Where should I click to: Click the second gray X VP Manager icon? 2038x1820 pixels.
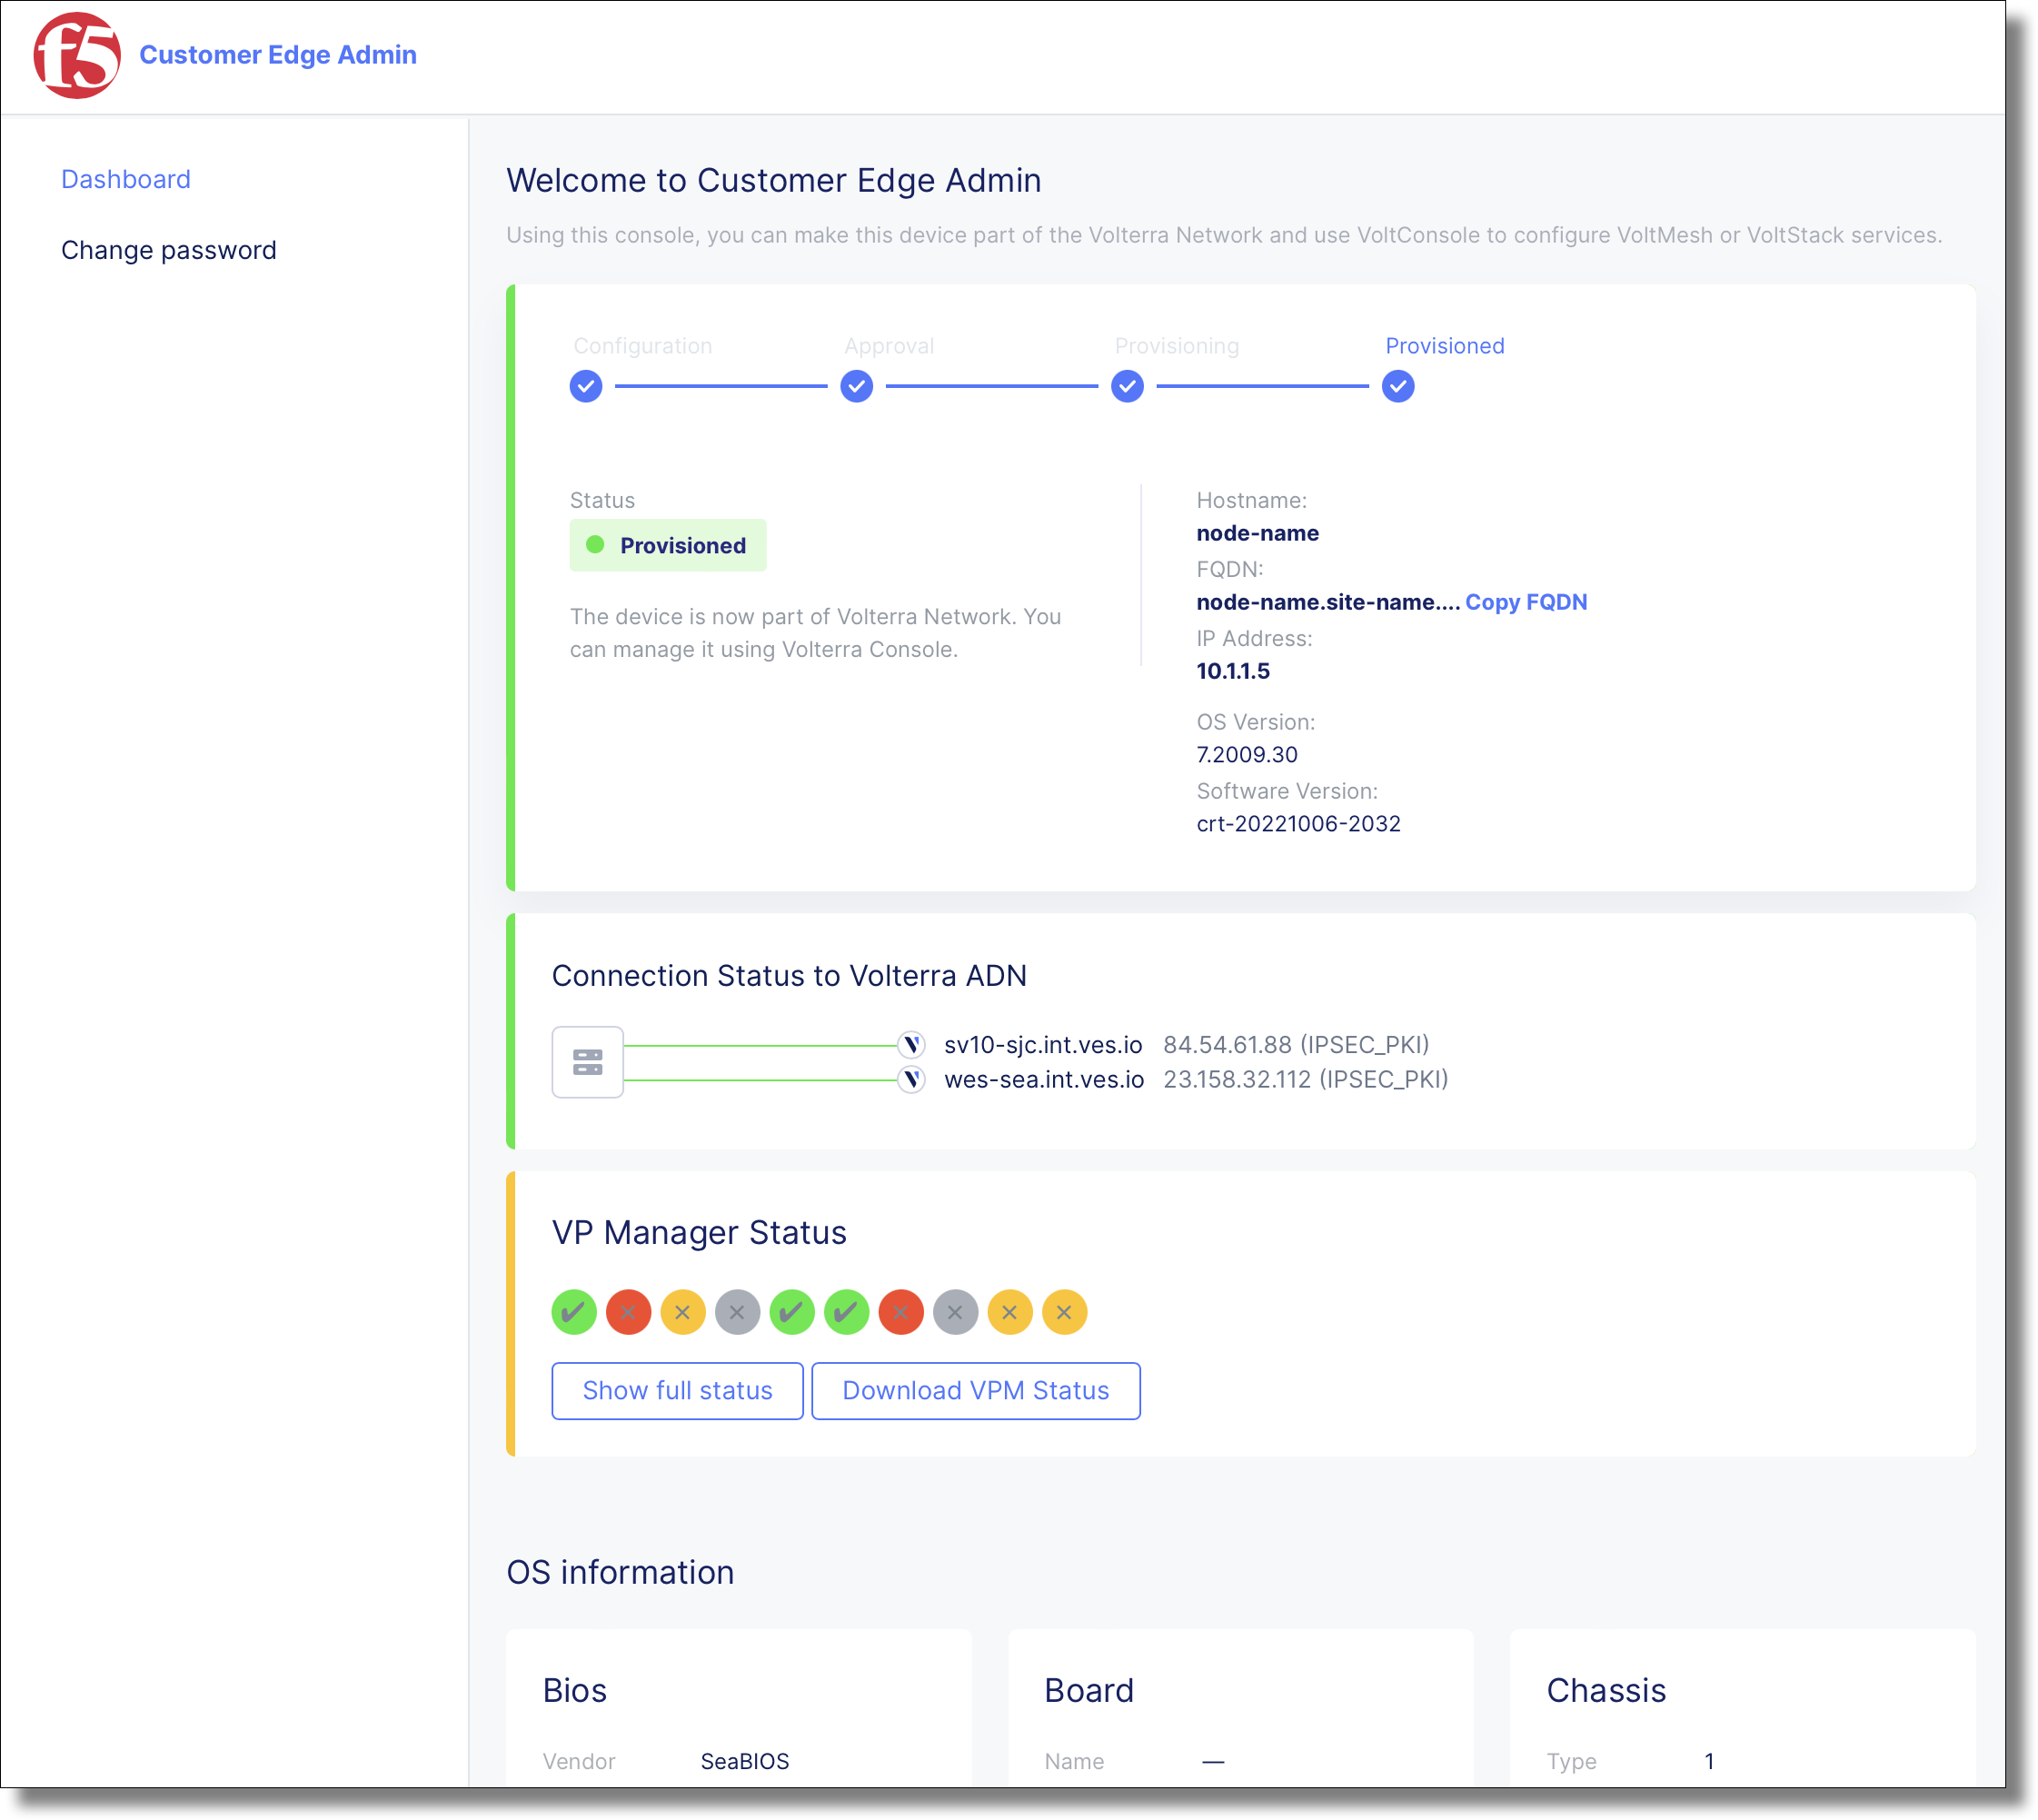click(x=956, y=1312)
